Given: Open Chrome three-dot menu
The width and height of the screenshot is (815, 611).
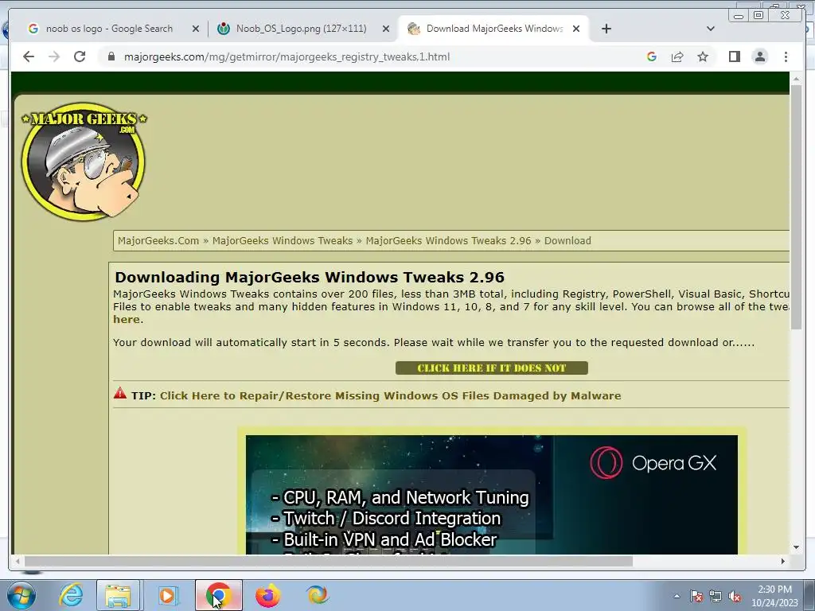Looking at the screenshot, I should [786, 56].
